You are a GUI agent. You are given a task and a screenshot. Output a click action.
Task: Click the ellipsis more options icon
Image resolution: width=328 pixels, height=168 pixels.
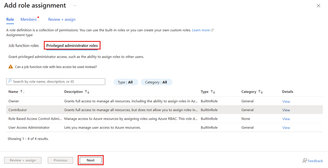tap(75, 6)
